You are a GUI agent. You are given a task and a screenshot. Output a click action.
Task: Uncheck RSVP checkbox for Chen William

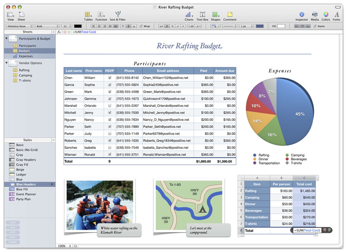click(110, 78)
